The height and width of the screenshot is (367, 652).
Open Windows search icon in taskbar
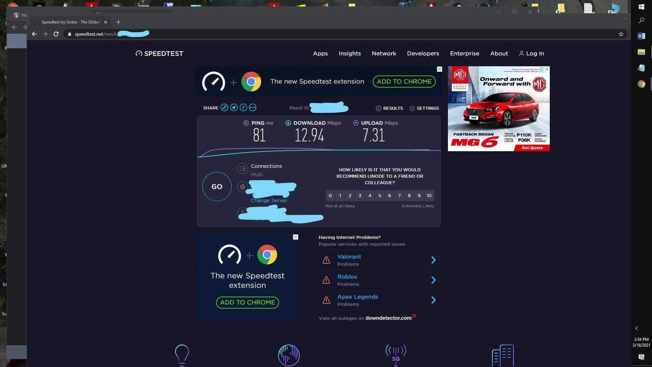[x=641, y=20]
